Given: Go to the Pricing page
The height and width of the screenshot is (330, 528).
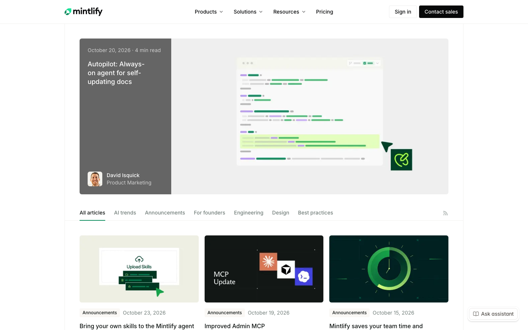Looking at the screenshot, I should tap(324, 12).
